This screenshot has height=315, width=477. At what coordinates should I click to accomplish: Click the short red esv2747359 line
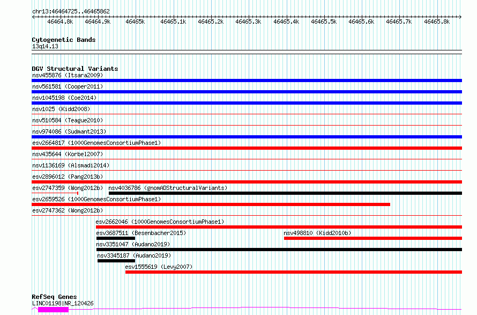tap(55, 193)
